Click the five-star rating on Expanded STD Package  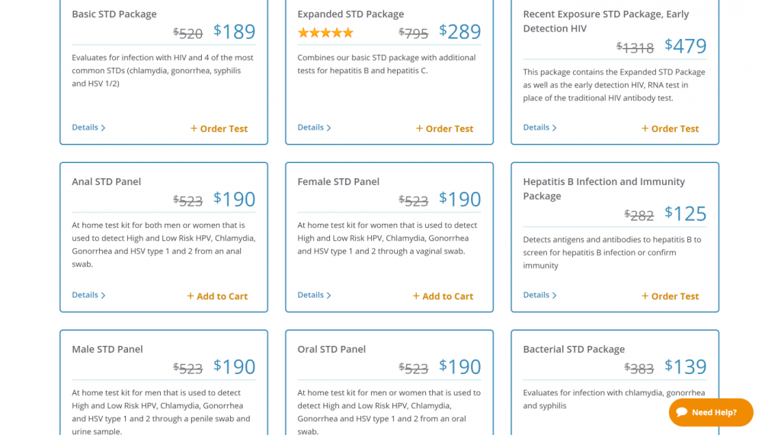click(x=325, y=33)
